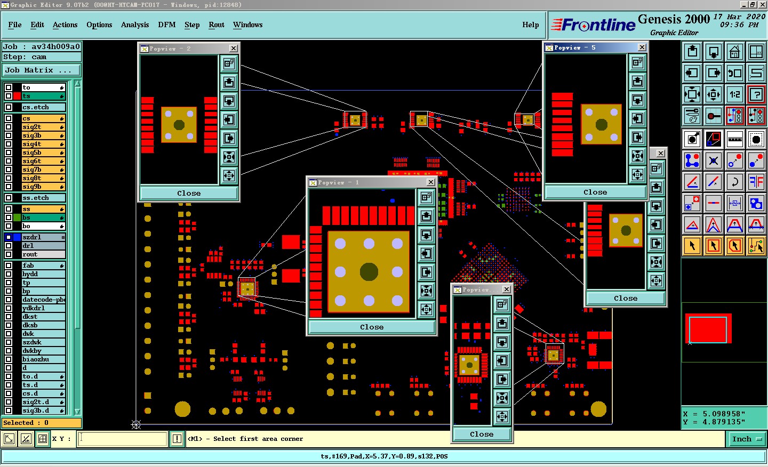Click the arrow marker on 'sig9b' layer row
The height and width of the screenshot is (467, 768).
(62, 187)
